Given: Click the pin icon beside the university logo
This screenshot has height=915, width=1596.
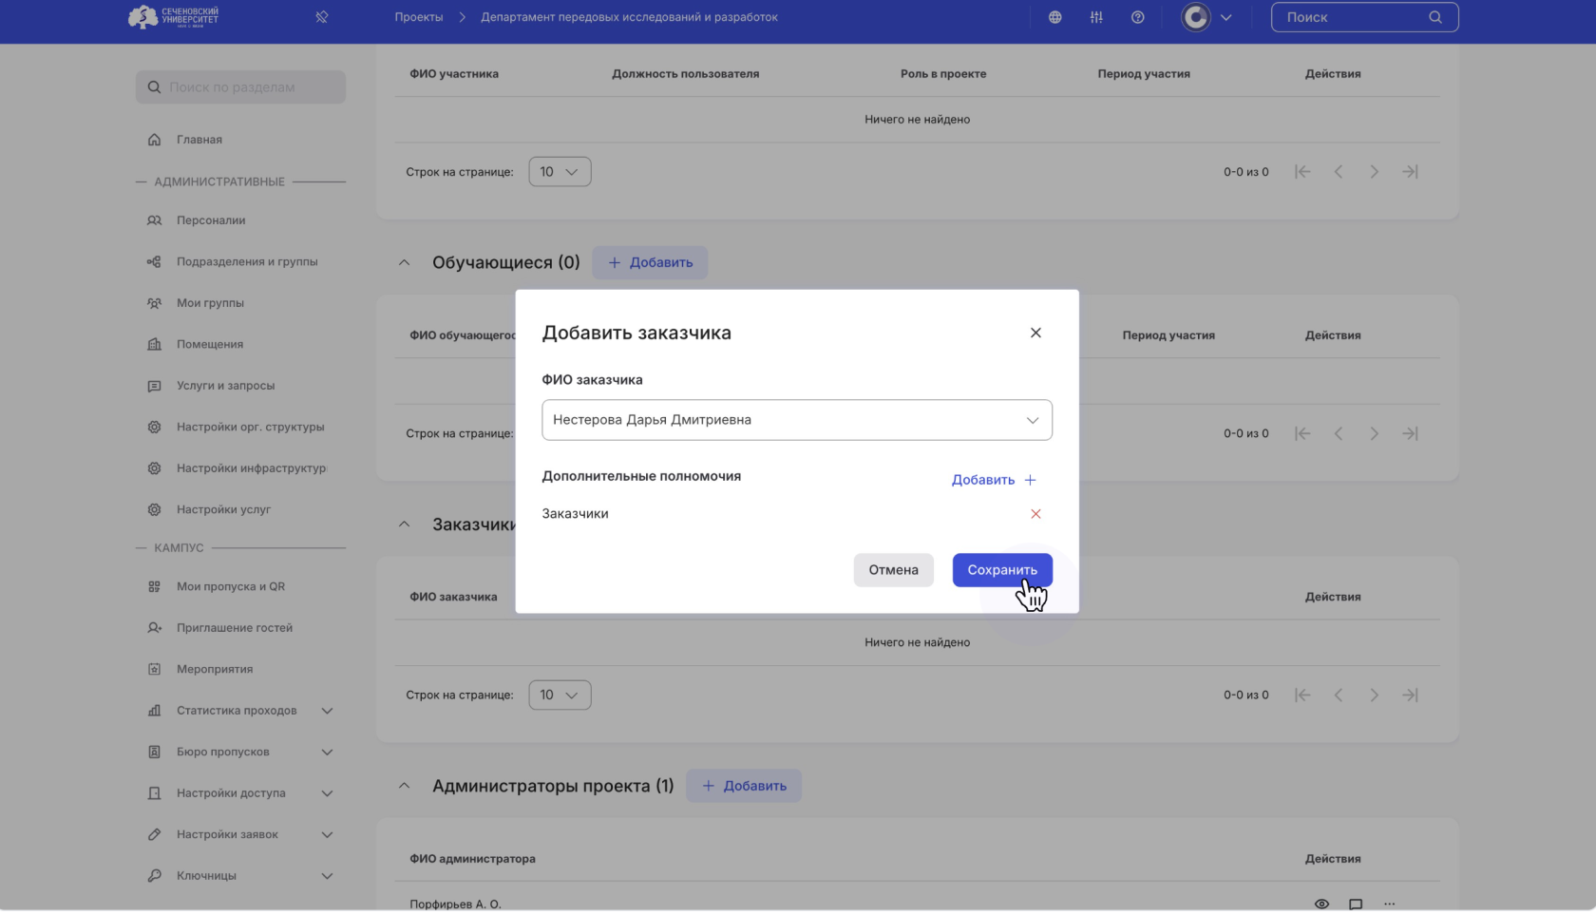Looking at the screenshot, I should pos(321,16).
